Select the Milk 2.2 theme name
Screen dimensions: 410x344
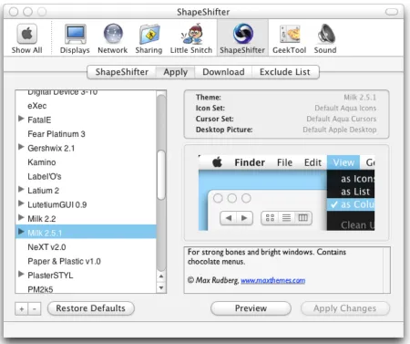[x=42, y=219]
